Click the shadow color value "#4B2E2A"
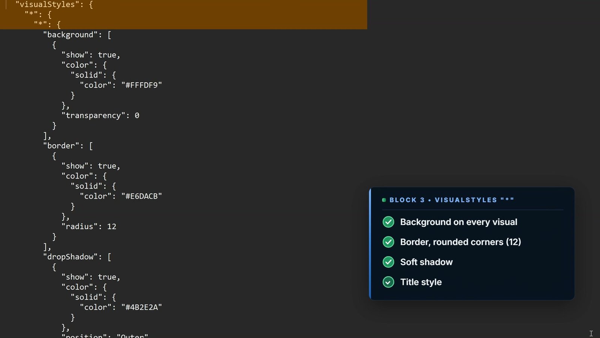Image resolution: width=600 pixels, height=338 pixels. [141, 307]
